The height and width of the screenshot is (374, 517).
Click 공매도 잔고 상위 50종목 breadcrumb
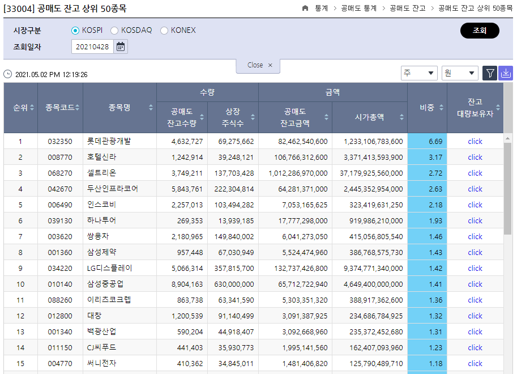click(476, 8)
